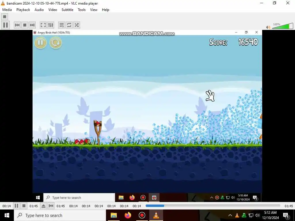Click recorded File Explorer icon inside video
Screen dimensions: 295x221
tap(121, 197)
